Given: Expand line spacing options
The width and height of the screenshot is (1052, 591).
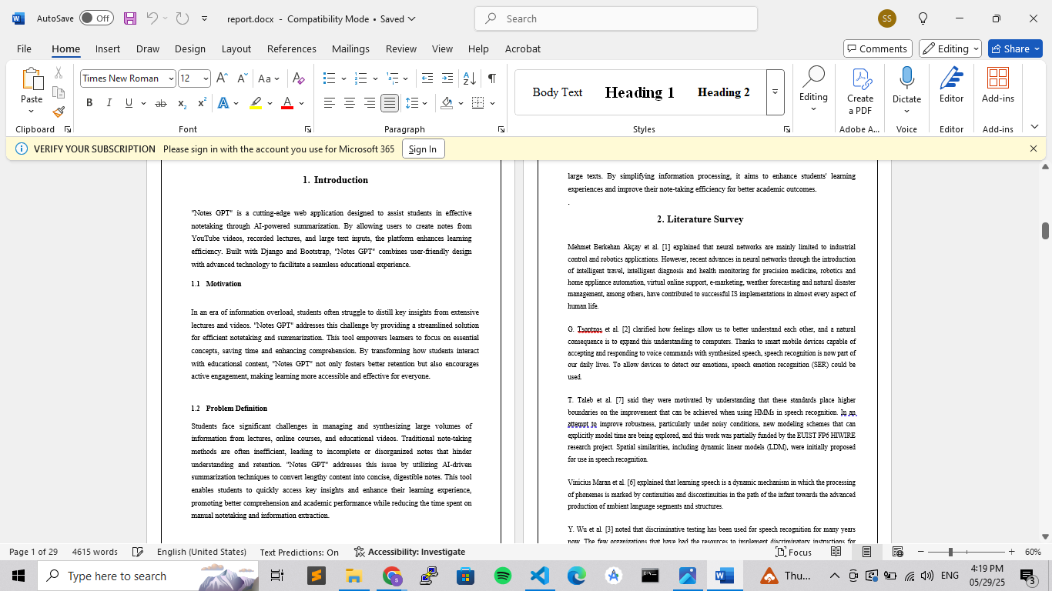Looking at the screenshot, I should pyautogui.click(x=417, y=103).
